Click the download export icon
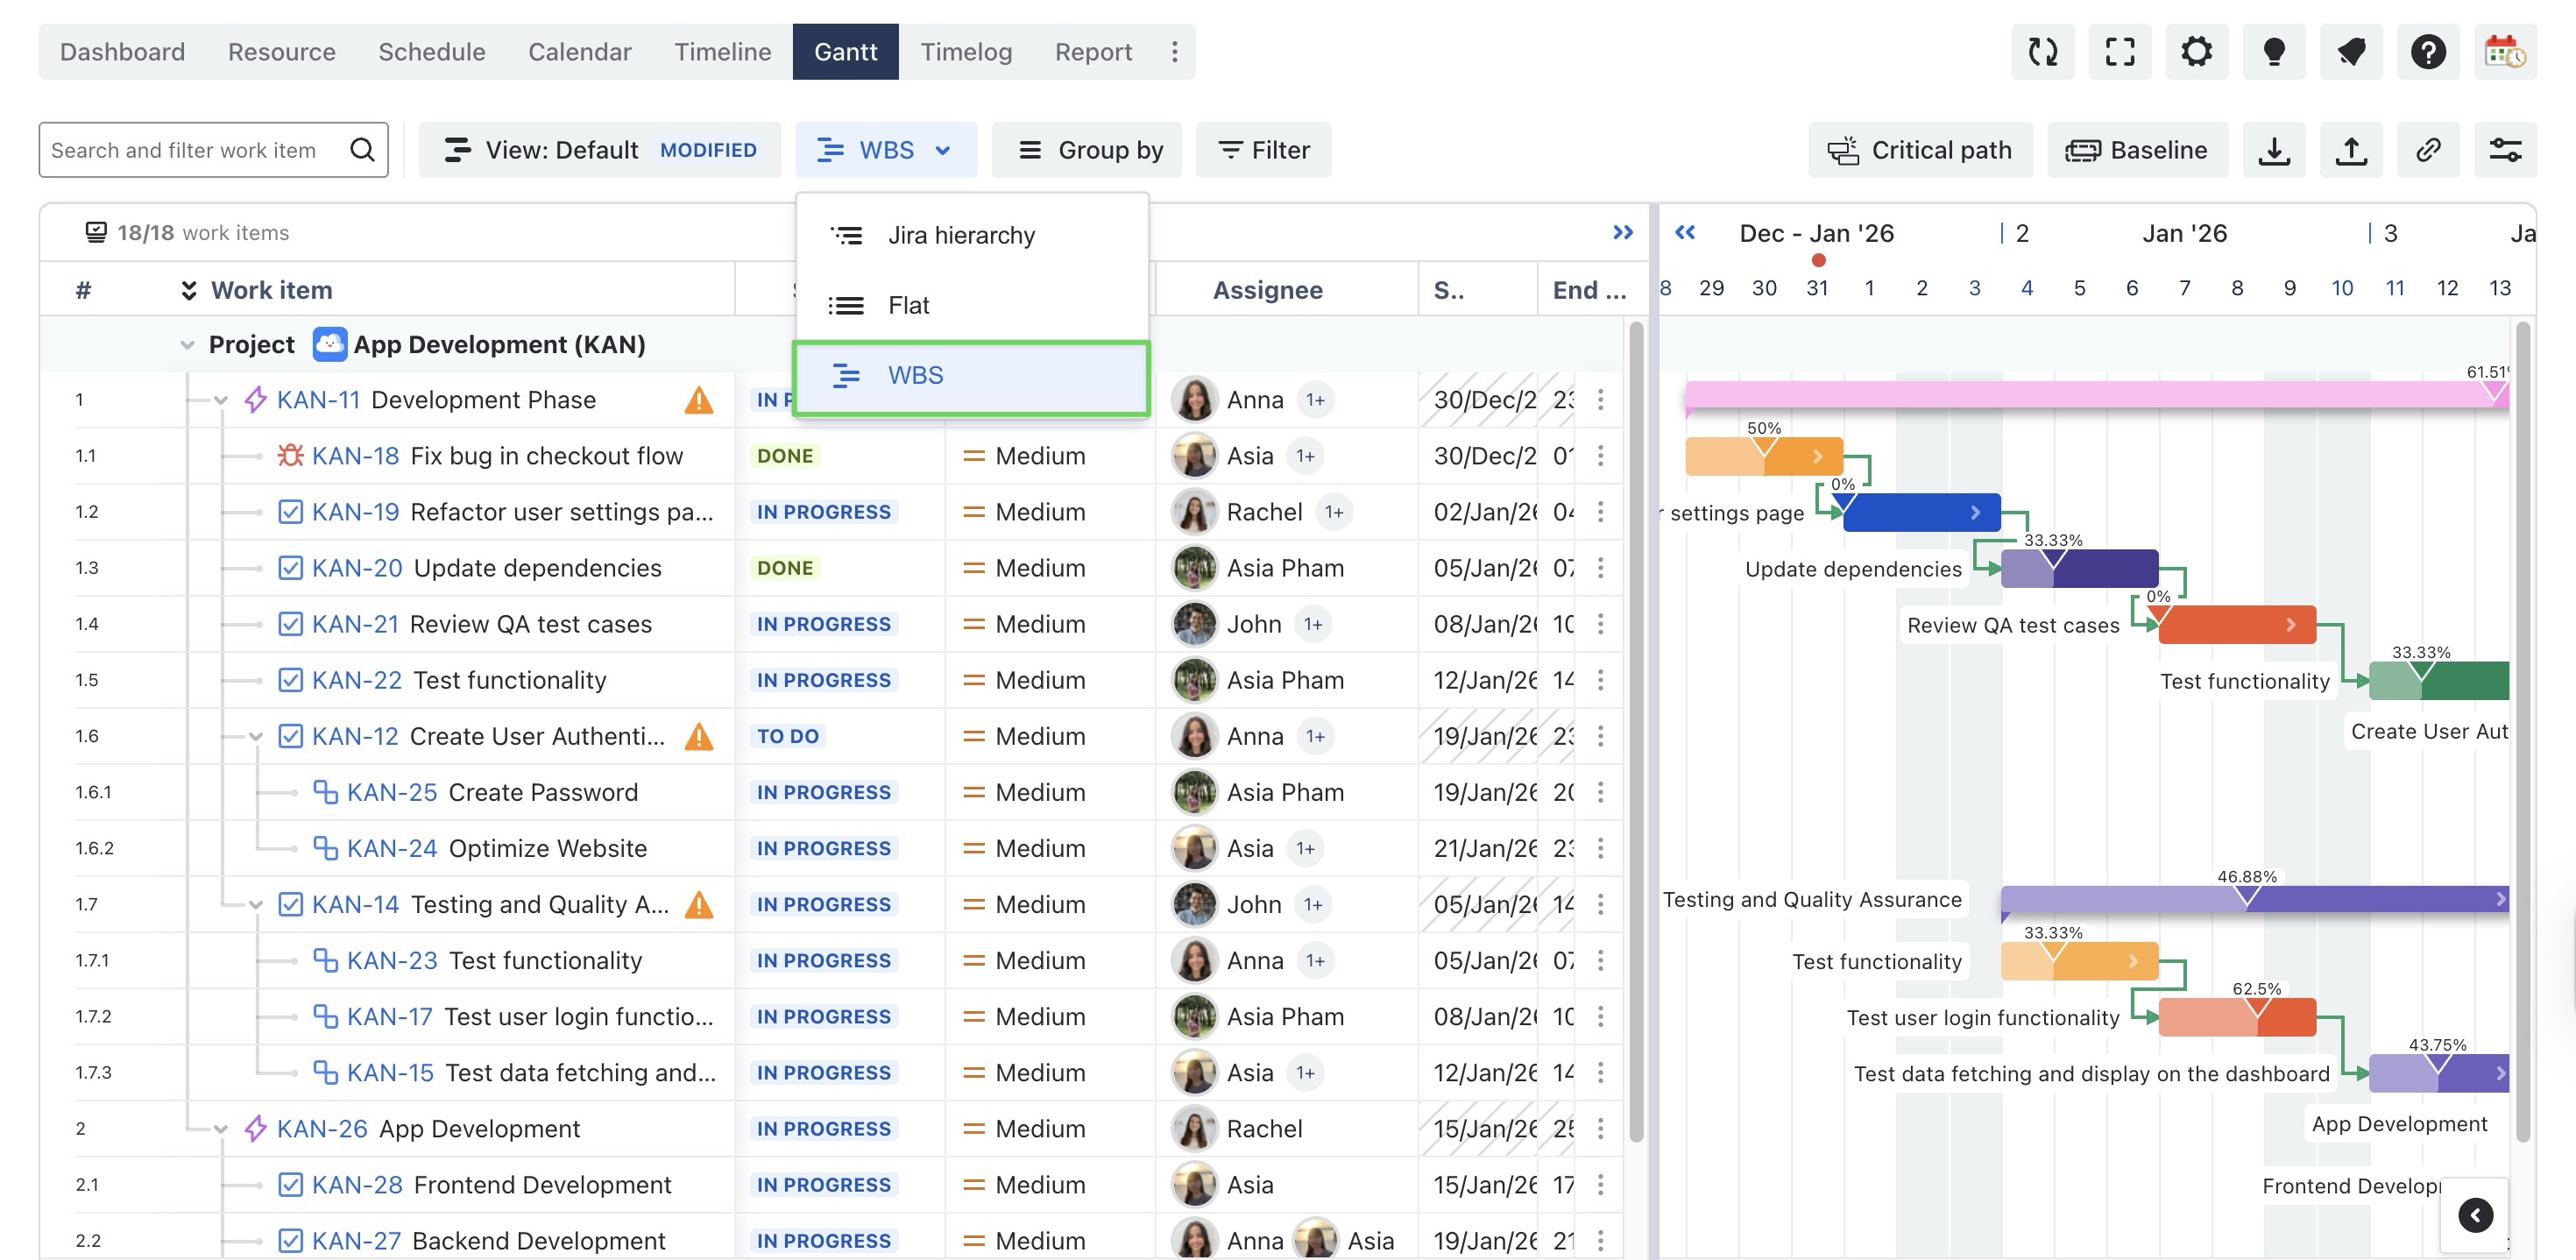 click(x=2273, y=150)
